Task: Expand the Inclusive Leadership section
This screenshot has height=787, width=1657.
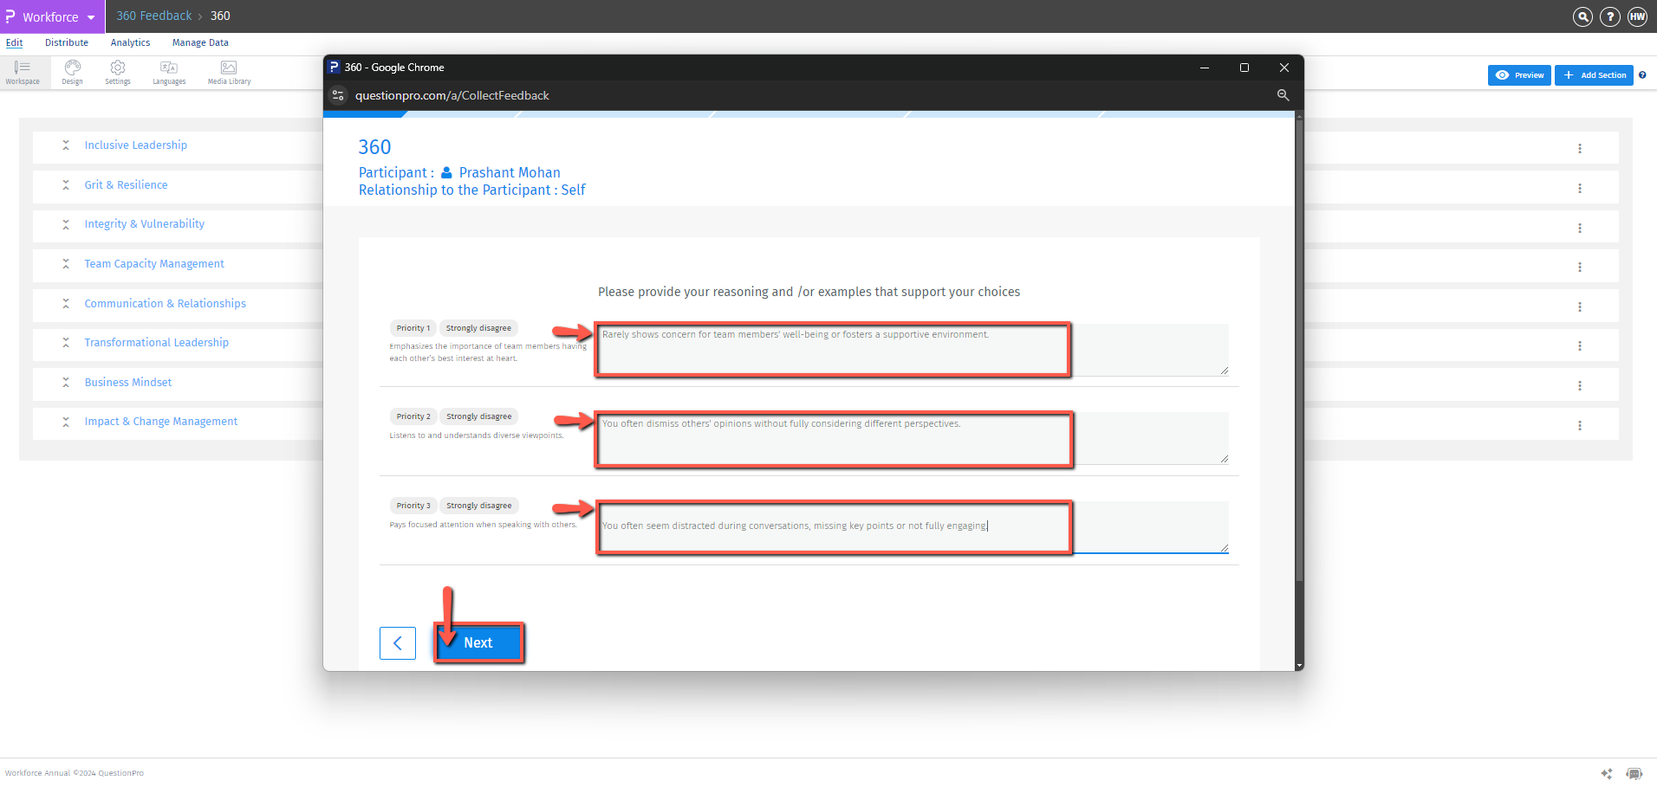Action: click(x=66, y=145)
